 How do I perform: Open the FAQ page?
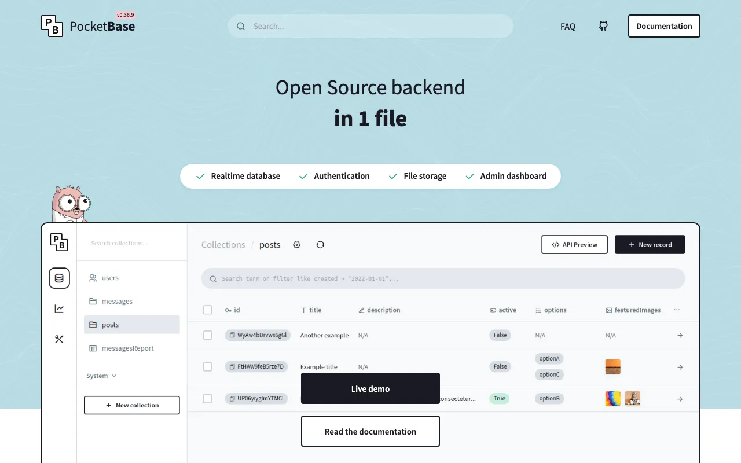(x=567, y=26)
